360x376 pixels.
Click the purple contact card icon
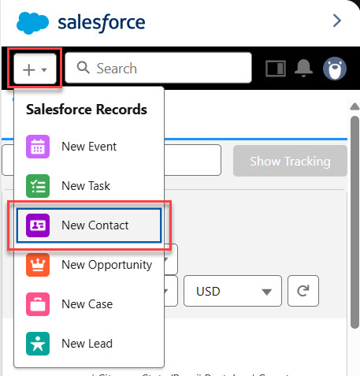tap(38, 225)
